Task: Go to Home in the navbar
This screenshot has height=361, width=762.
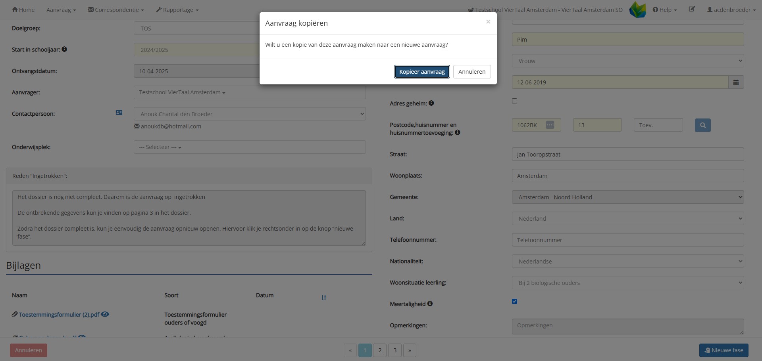Action: click(x=23, y=10)
